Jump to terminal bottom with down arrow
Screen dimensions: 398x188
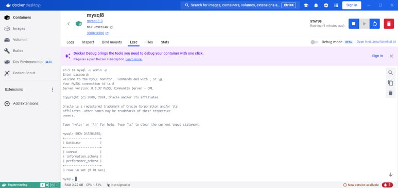point(391,175)
